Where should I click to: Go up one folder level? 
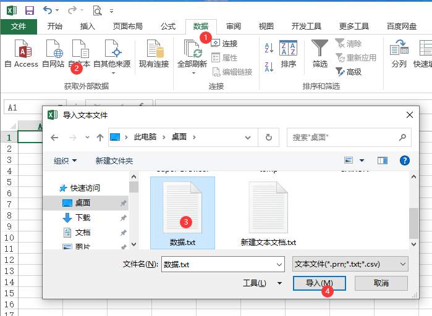(100, 137)
